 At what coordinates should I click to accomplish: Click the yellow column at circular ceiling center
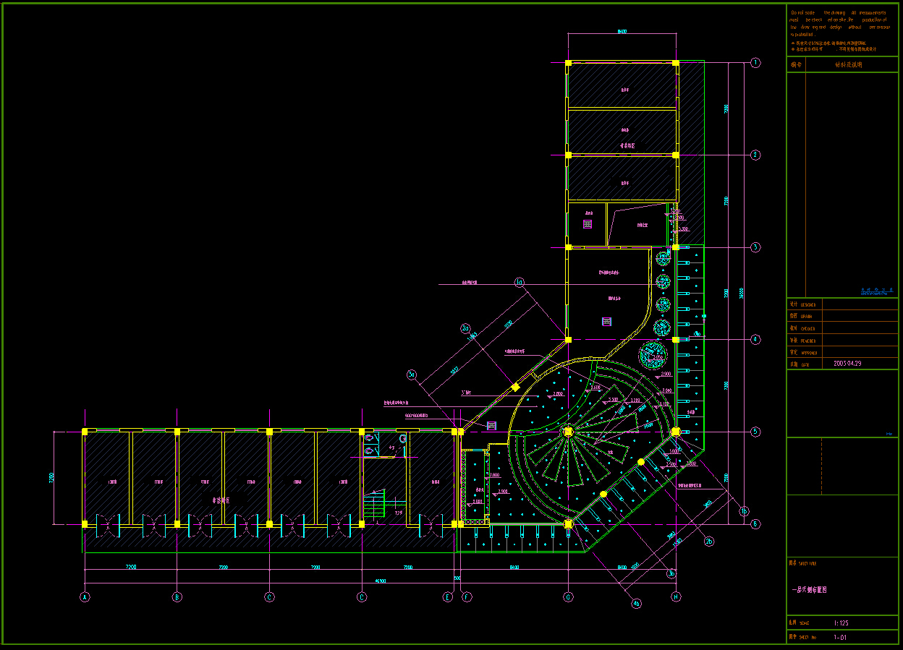(x=568, y=432)
